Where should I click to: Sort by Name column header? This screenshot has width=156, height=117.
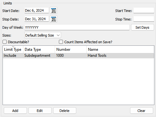coord(120,50)
